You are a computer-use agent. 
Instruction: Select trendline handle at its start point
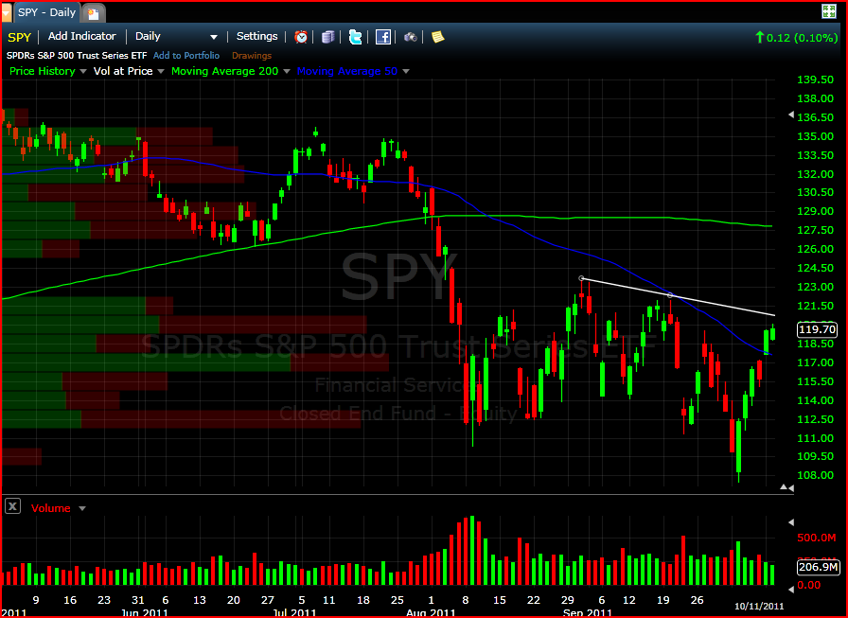coord(581,278)
